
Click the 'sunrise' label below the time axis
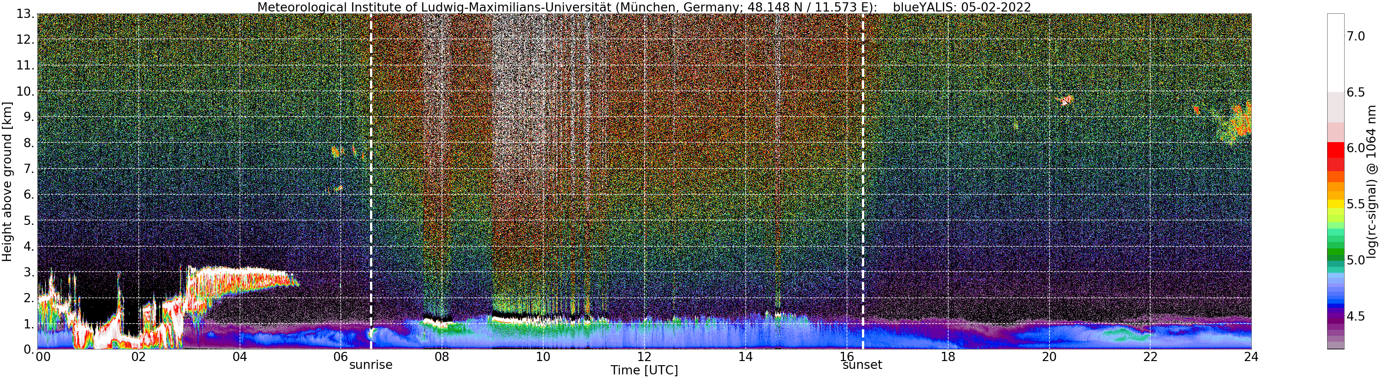tap(371, 365)
